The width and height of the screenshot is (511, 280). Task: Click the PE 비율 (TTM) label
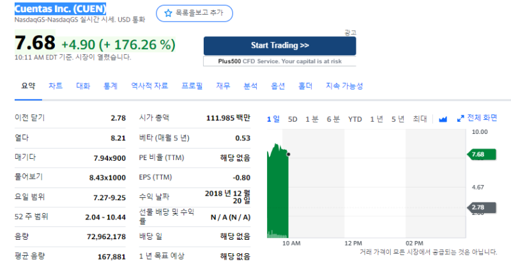(x=162, y=158)
